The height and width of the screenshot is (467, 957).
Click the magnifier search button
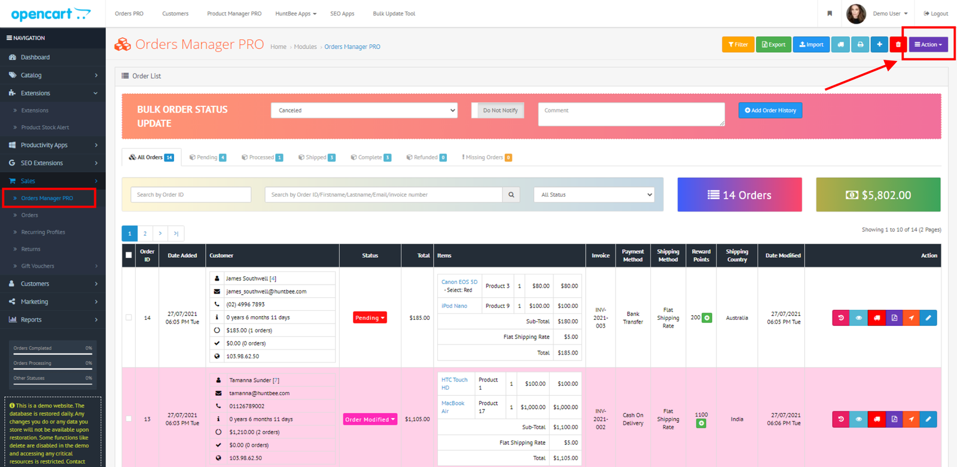[511, 194]
